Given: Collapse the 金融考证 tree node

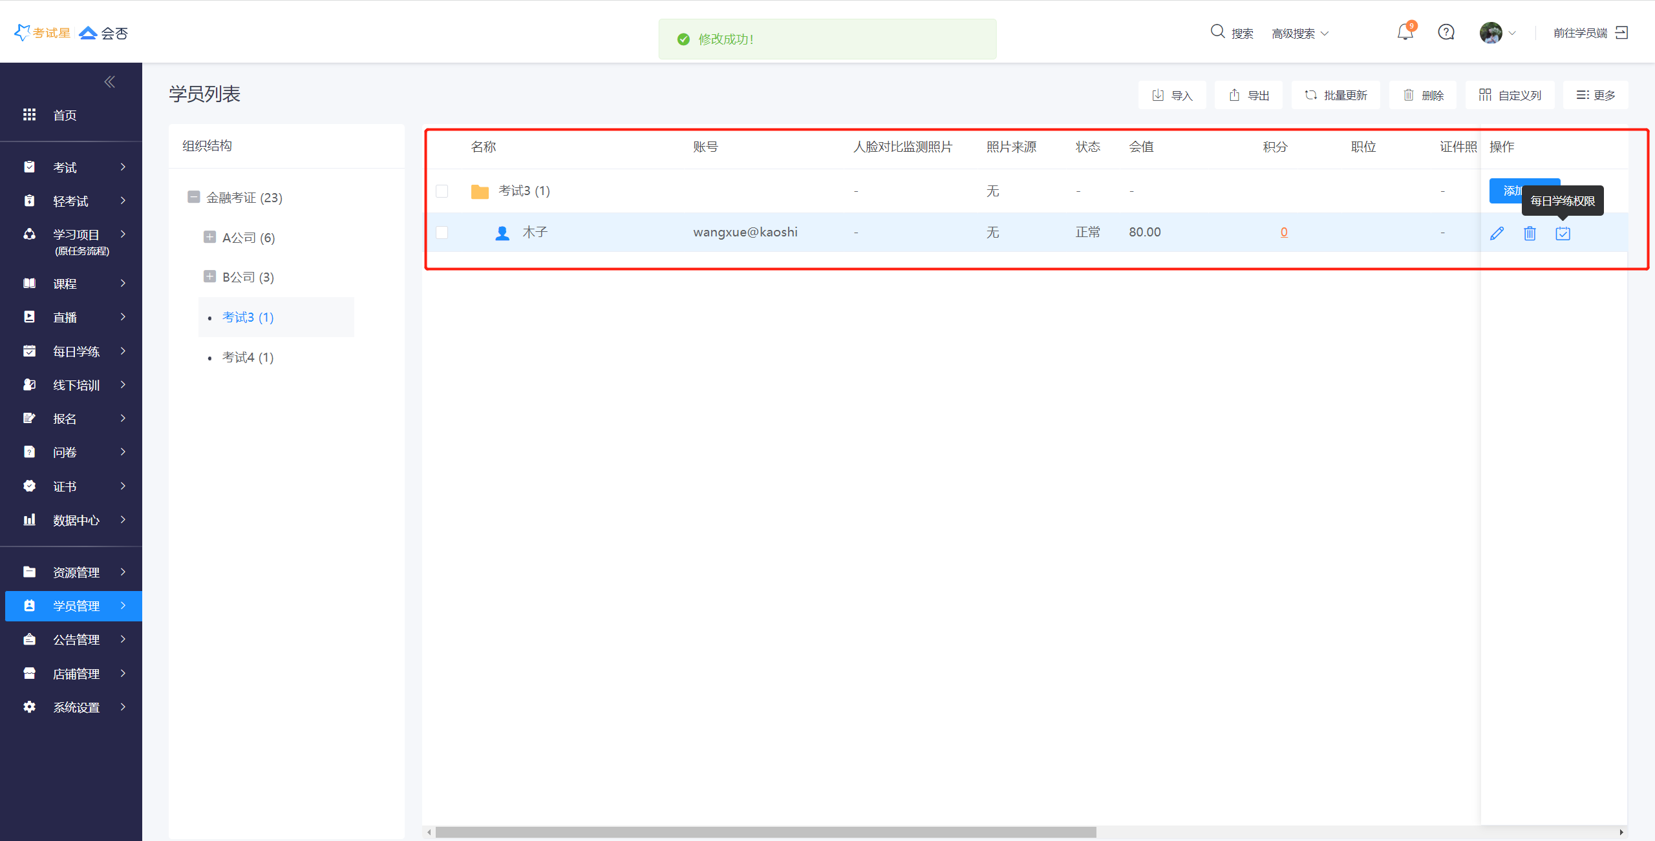Looking at the screenshot, I should [193, 197].
